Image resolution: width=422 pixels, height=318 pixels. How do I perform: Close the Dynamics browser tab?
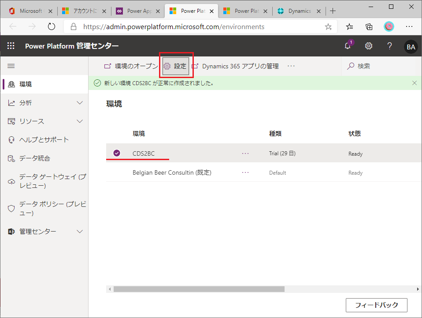318,11
